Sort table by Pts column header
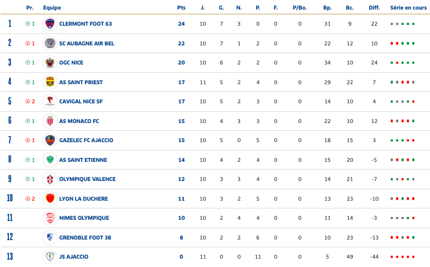 click(x=181, y=8)
